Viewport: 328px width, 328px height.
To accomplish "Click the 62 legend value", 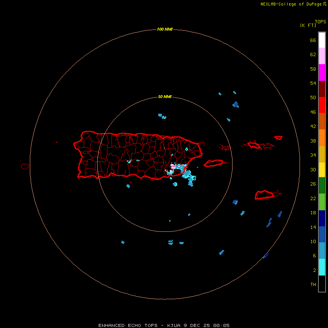I will [x=313, y=55].
